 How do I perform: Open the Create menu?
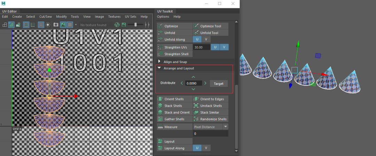(x=17, y=17)
